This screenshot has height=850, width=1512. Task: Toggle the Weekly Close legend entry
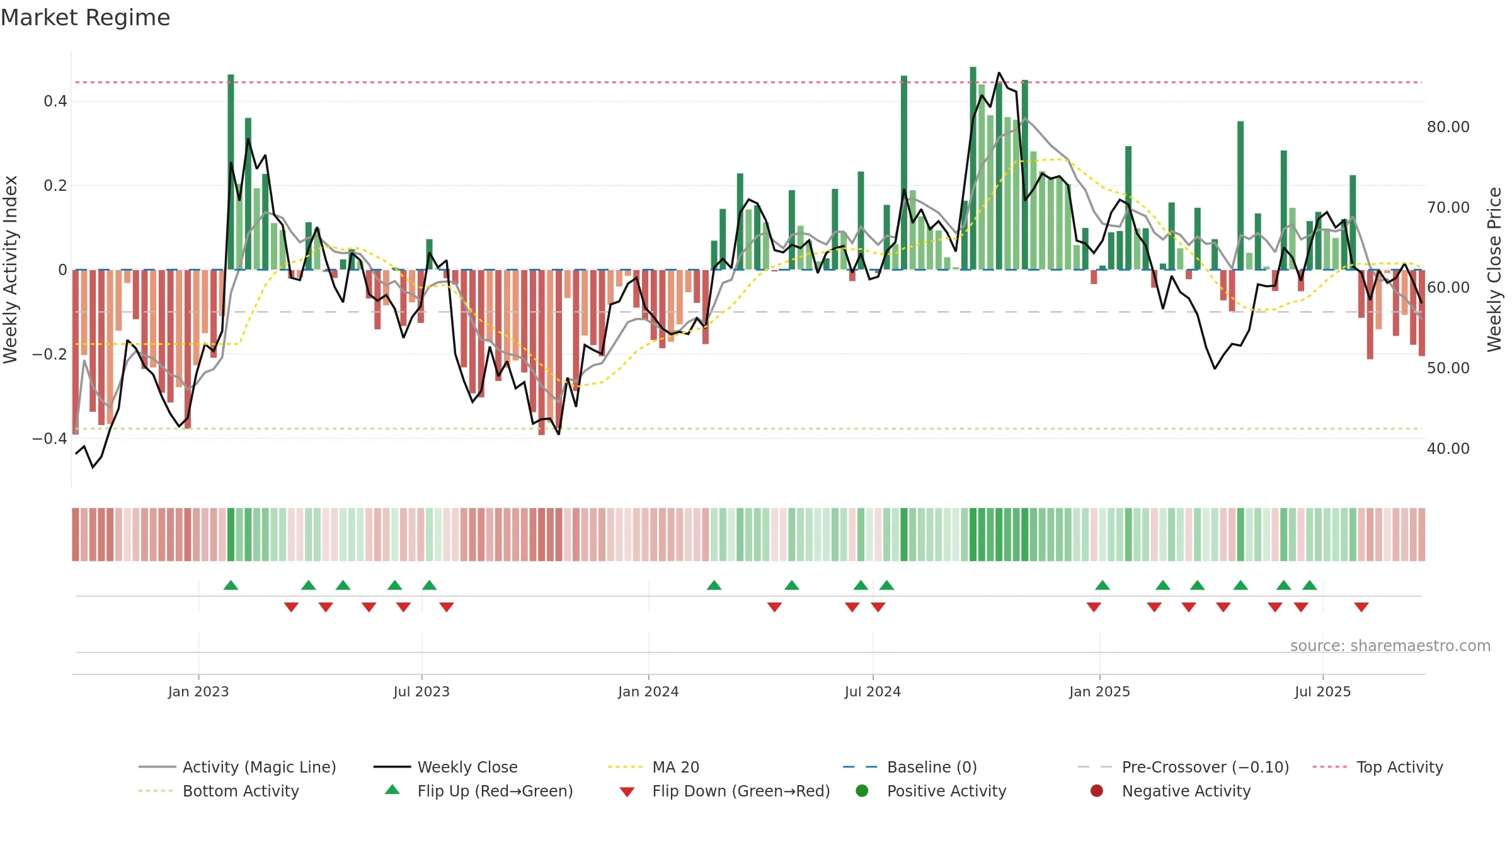445,767
